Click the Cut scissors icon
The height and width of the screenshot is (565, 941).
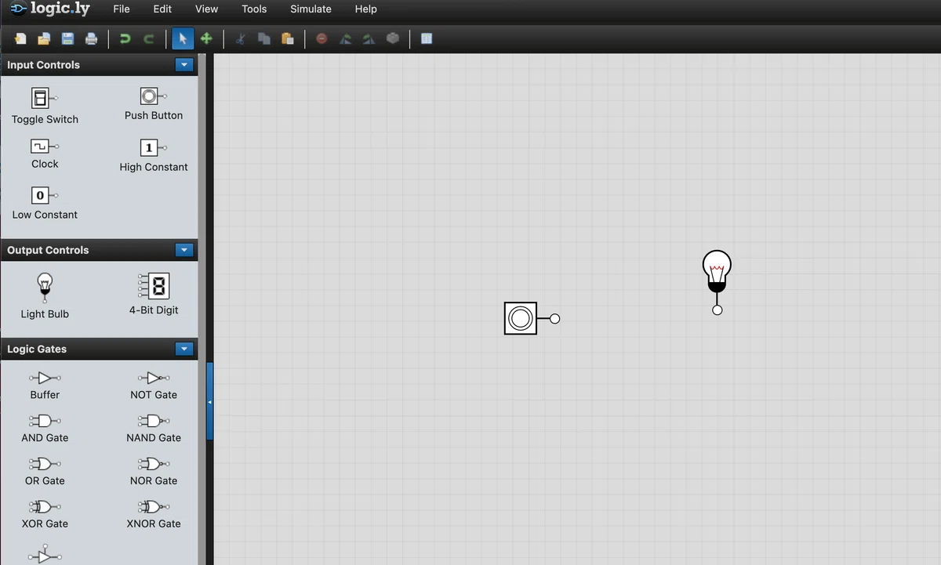[241, 38]
